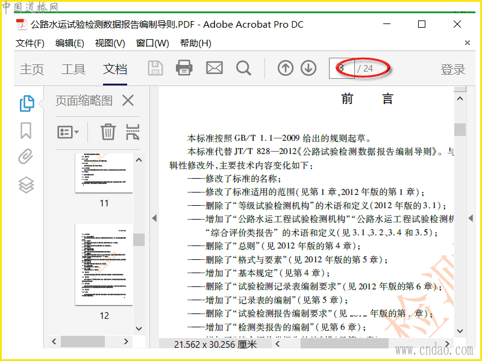This screenshot has width=482, height=361.
Task: Open the 文件(F) menu
Action: 30,43
